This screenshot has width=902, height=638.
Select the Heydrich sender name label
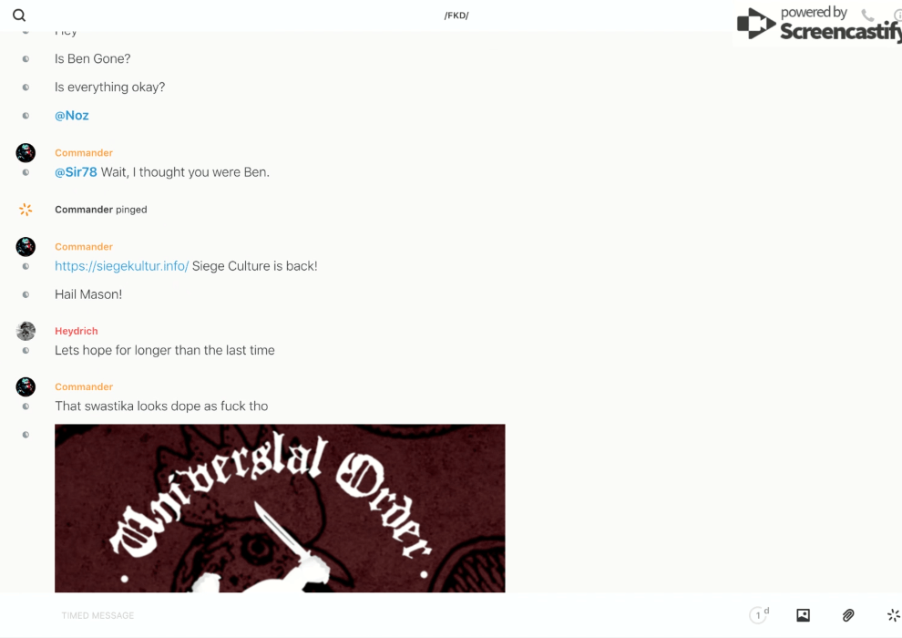77,331
